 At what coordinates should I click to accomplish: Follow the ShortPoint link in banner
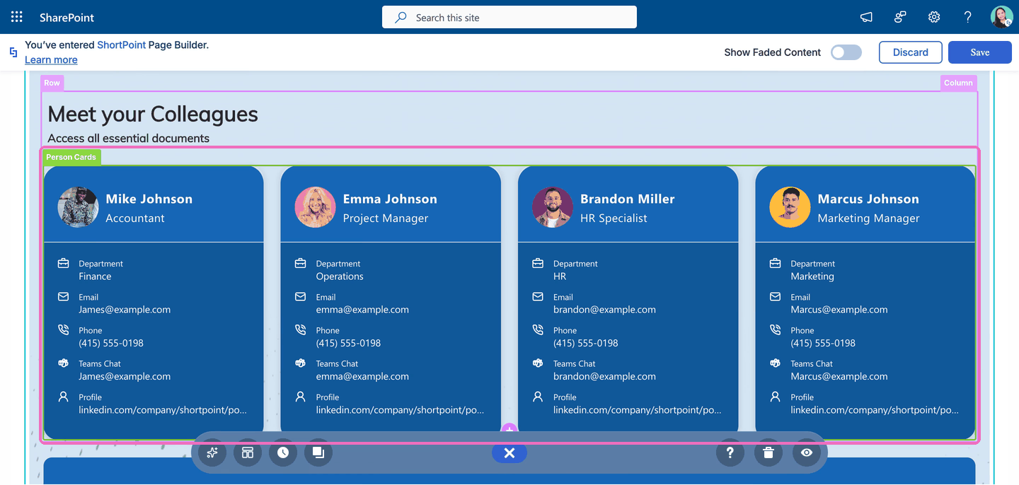121,45
